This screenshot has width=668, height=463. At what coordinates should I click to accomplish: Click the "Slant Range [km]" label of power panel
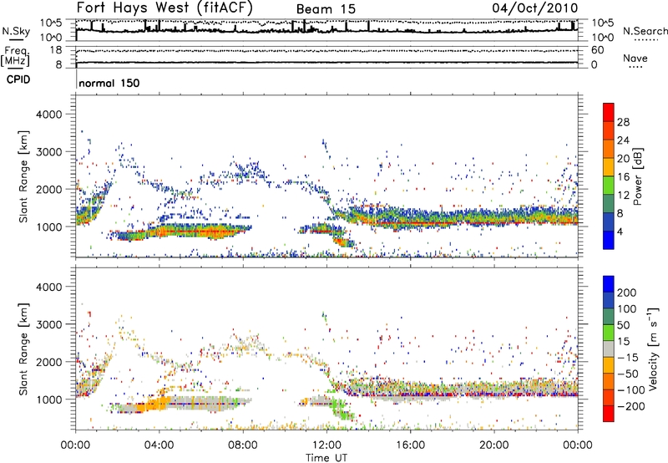23,176
